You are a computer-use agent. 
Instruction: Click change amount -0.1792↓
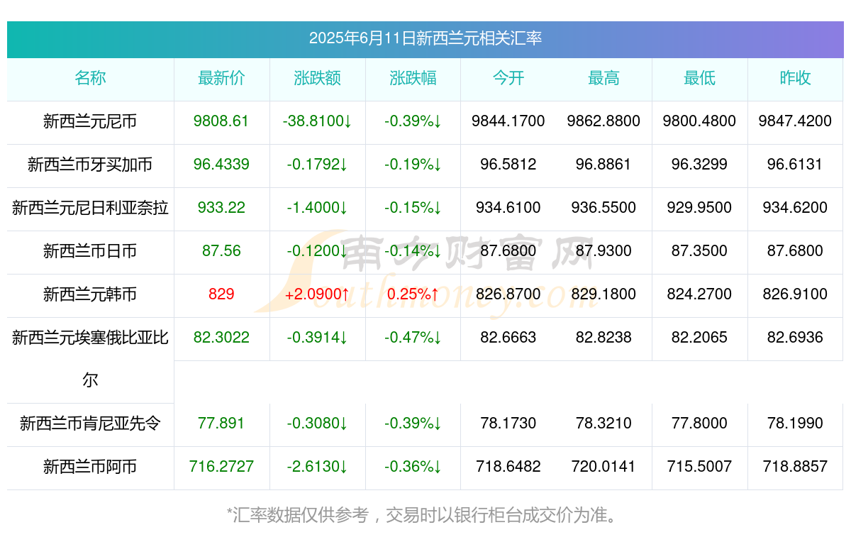pyautogui.click(x=317, y=165)
